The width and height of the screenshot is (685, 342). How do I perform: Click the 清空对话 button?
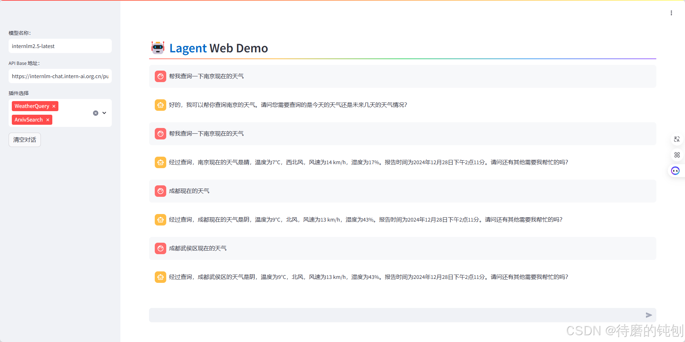click(25, 140)
